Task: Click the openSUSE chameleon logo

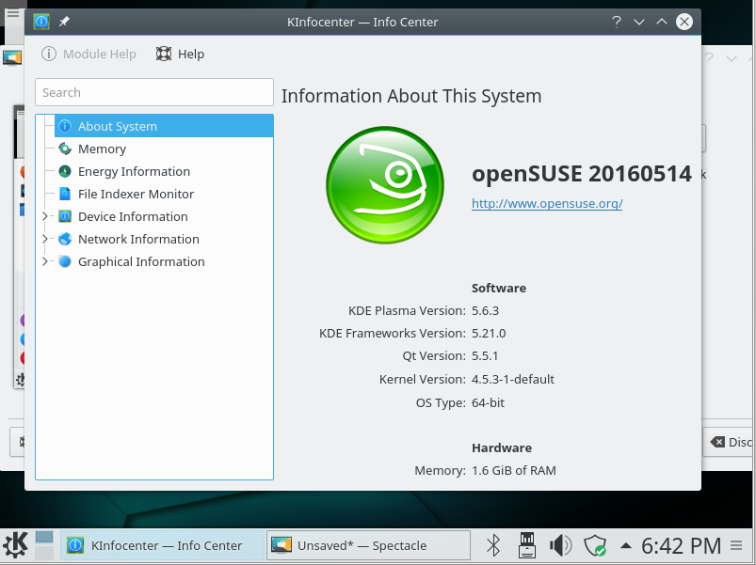Action: point(385,185)
